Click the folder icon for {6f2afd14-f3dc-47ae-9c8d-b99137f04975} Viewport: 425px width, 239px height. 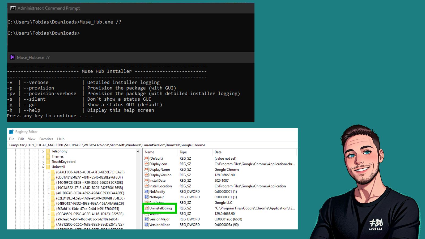click(x=53, y=209)
